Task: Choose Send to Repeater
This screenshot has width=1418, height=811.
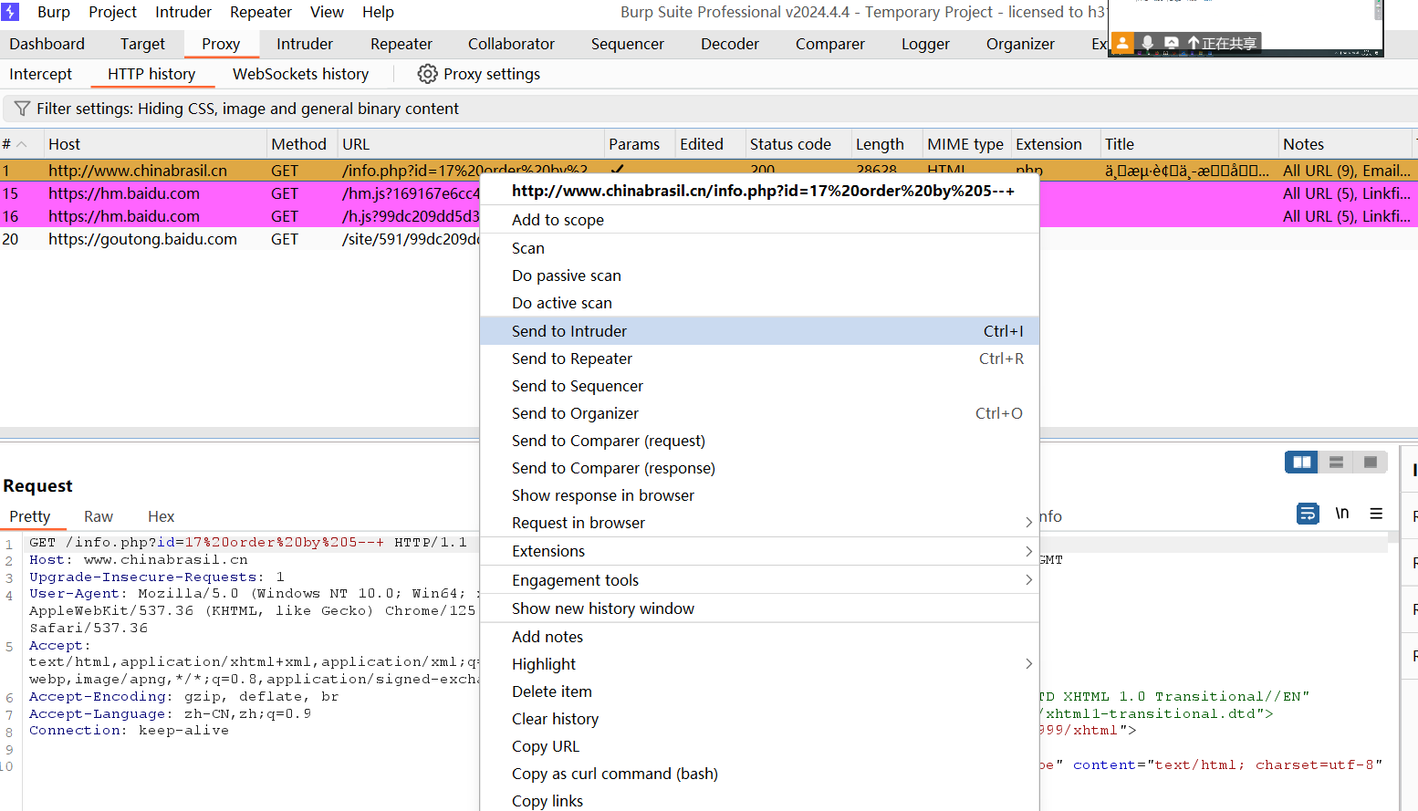Action: click(759, 359)
